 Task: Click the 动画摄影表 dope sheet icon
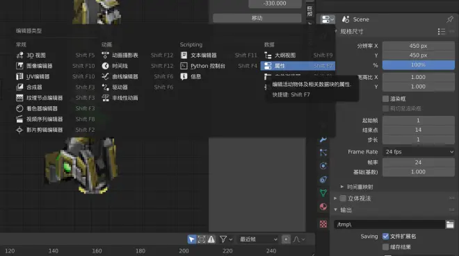click(x=105, y=56)
